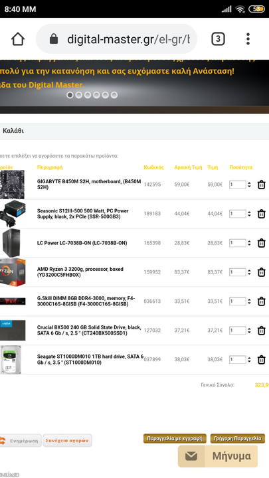Open LC Power LC-7038B-ON product link
Viewport: 269px width, 478px height.
click(82, 243)
